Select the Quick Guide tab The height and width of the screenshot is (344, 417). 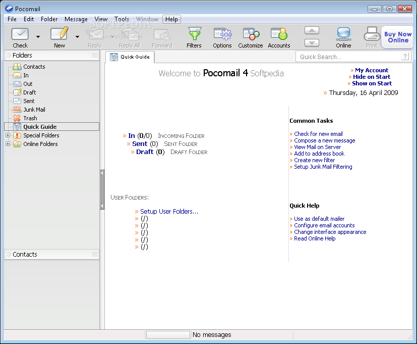click(130, 57)
